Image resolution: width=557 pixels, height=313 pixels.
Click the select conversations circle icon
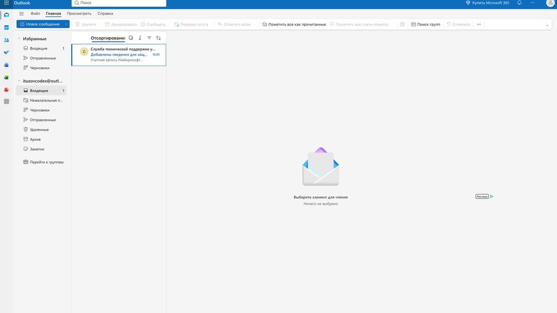[x=131, y=38]
